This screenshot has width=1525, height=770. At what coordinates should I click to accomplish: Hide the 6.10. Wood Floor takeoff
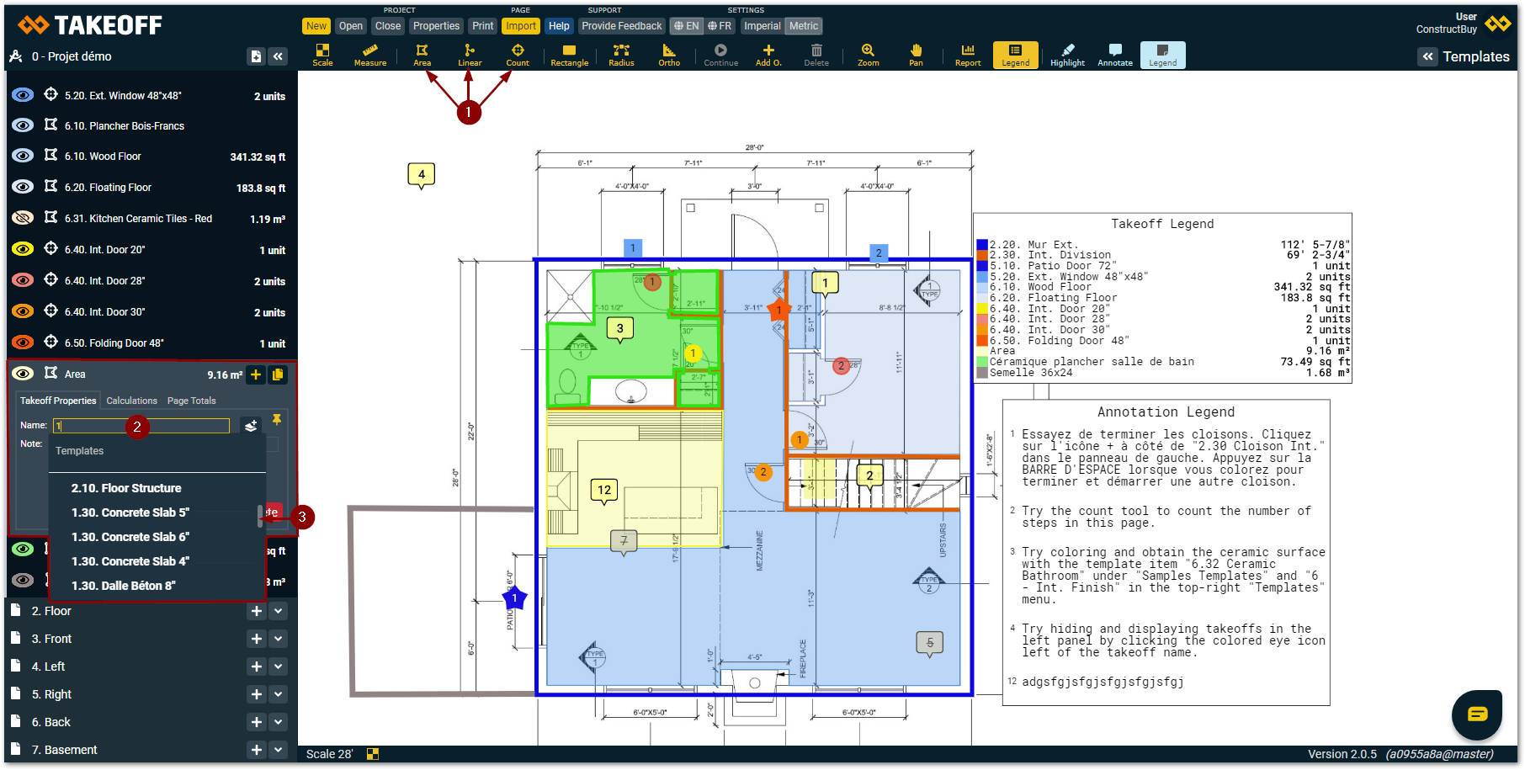coord(23,157)
